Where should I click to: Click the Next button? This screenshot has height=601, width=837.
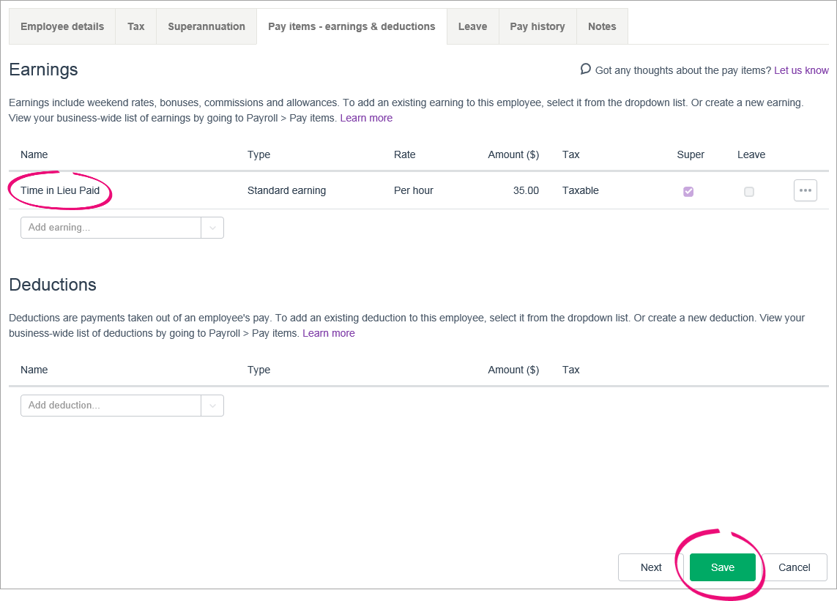pyautogui.click(x=651, y=567)
